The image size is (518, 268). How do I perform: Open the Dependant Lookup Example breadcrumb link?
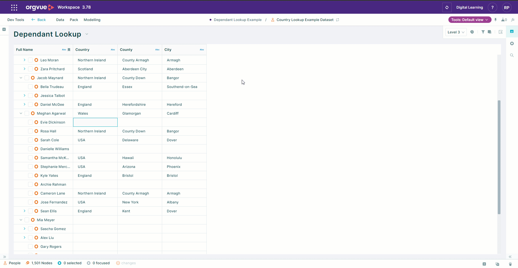[x=238, y=20]
